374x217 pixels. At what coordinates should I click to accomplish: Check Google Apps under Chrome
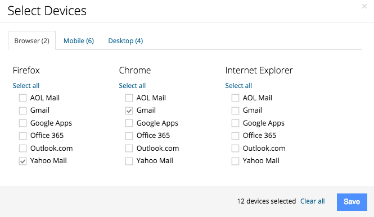pos(129,123)
